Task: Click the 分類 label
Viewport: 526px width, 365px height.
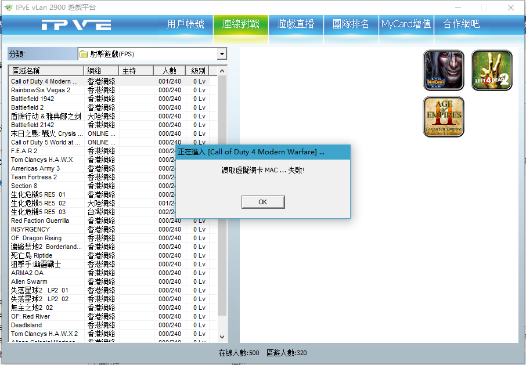Action: (x=17, y=54)
